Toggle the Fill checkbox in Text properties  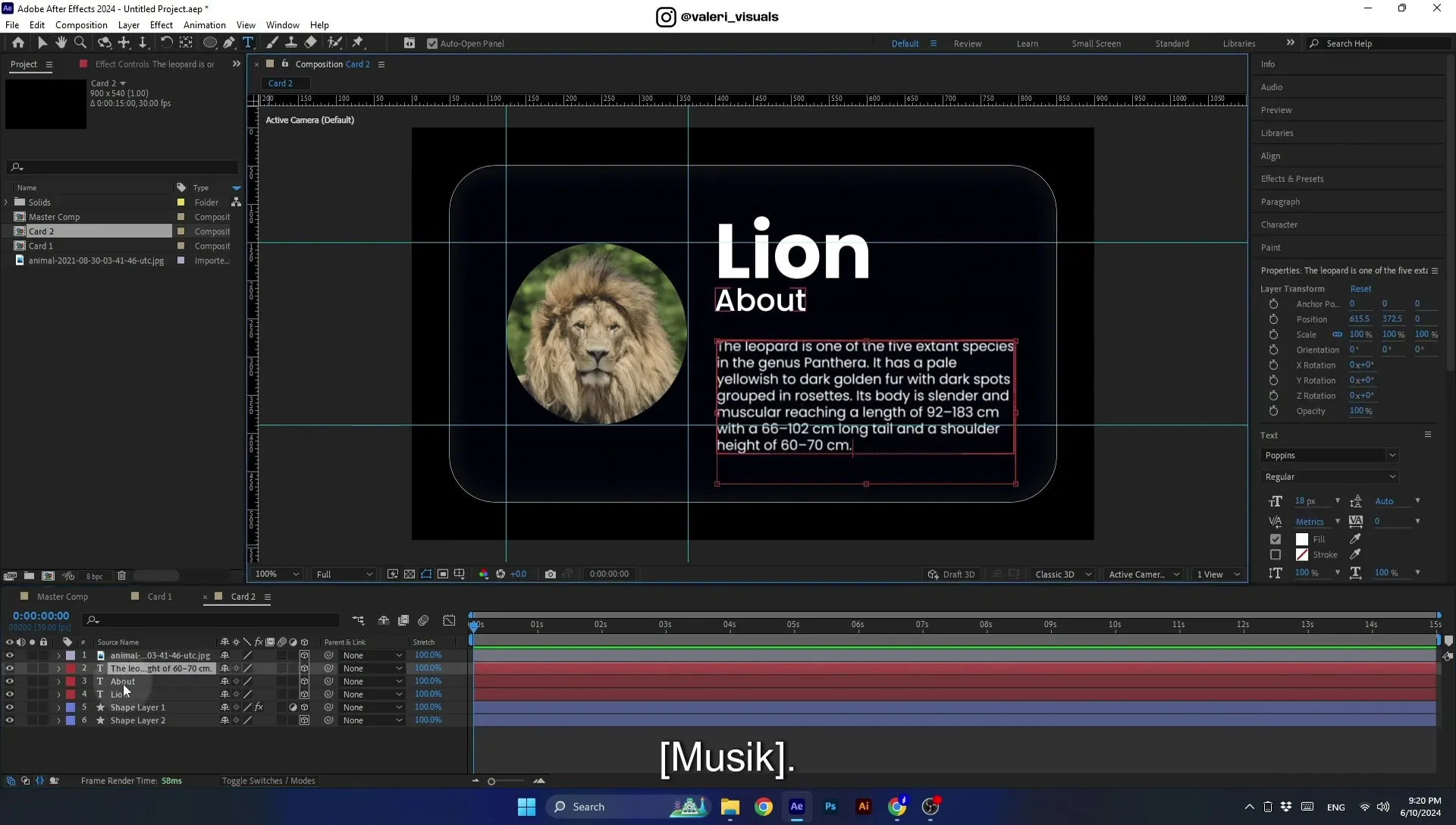[x=1276, y=539]
